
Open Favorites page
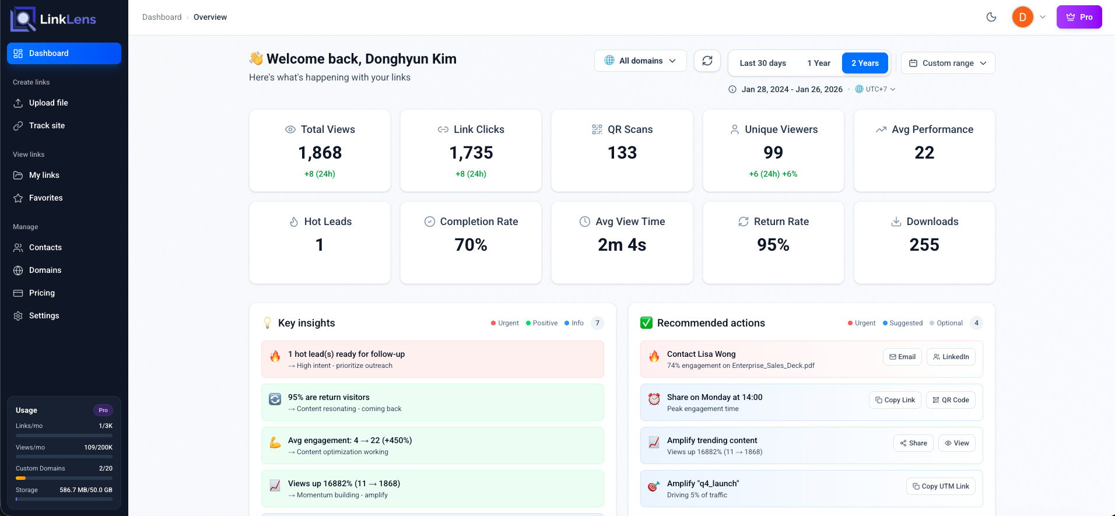(64, 198)
